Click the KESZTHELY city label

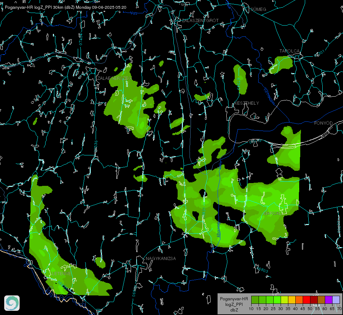pyautogui.click(x=247, y=103)
